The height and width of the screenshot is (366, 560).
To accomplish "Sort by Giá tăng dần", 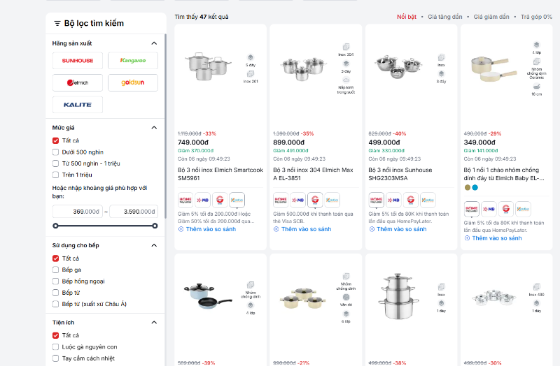I will (x=445, y=17).
